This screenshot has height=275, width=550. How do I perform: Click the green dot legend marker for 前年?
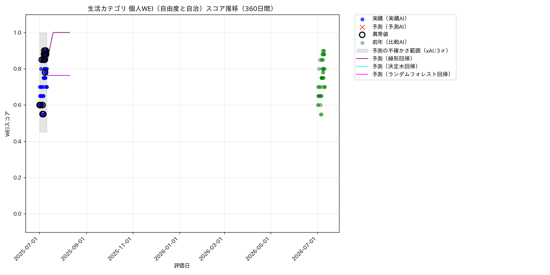tap(362, 43)
